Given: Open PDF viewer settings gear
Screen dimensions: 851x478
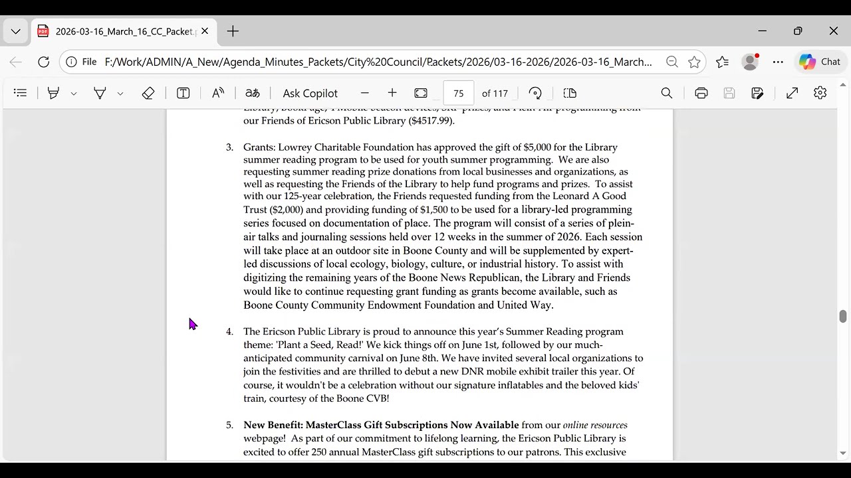Looking at the screenshot, I should [820, 94].
